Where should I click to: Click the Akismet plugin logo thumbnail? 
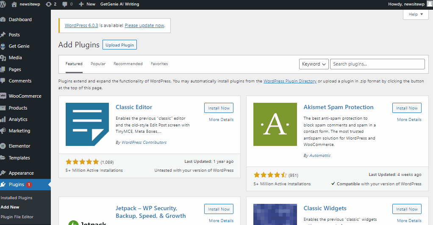(x=275, y=124)
